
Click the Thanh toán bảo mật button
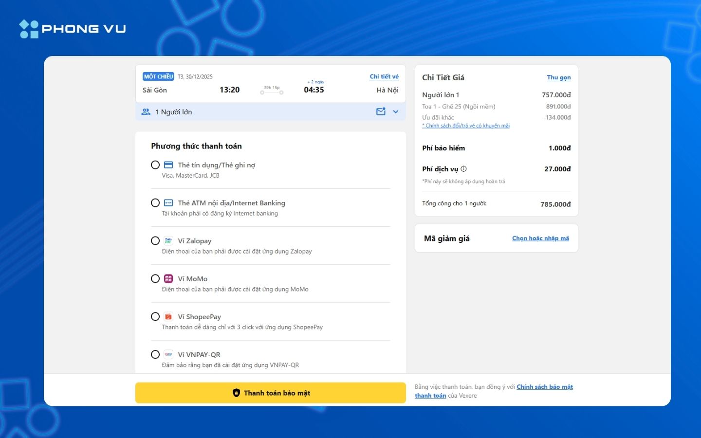pos(271,393)
